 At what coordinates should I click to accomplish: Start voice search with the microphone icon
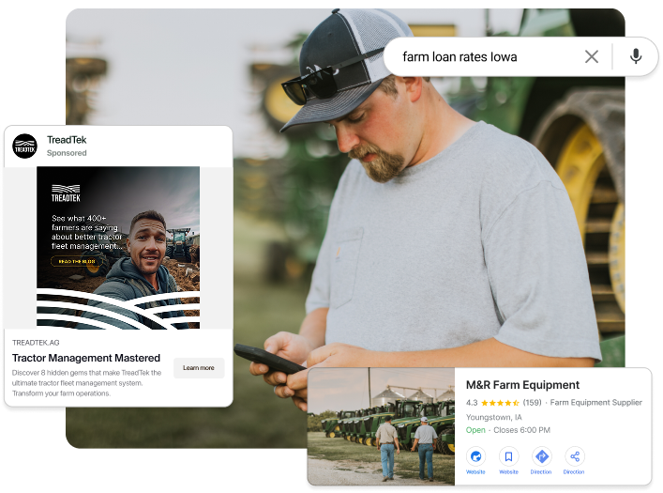coord(636,56)
